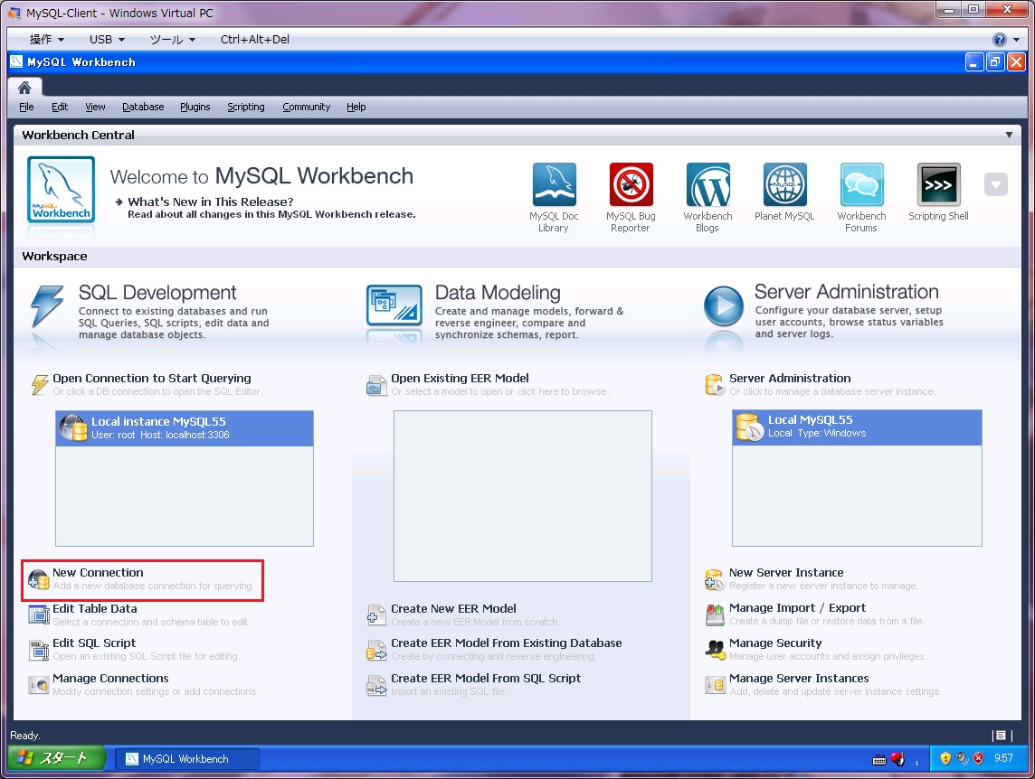
Task: Click Manage Server Instances link text
Action: pyautogui.click(x=799, y=678)
